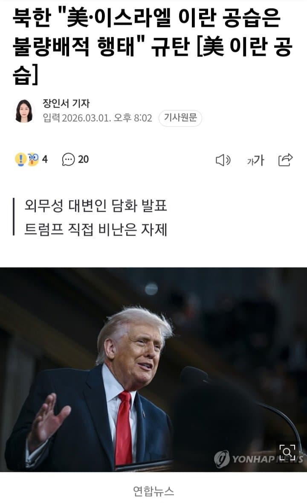
Task: Open the 가가 font size setting
Action: (x=255, y=160)
